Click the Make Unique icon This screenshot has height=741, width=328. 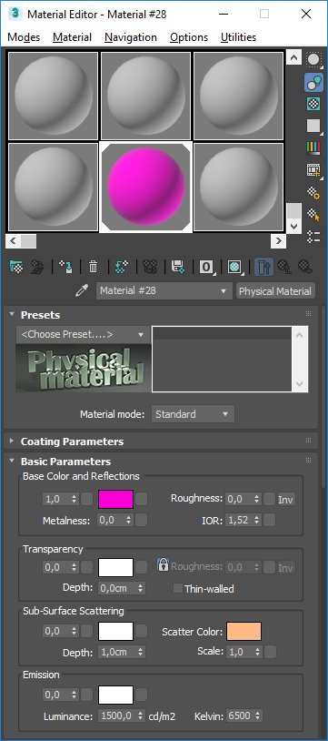[x=150, y=267]
